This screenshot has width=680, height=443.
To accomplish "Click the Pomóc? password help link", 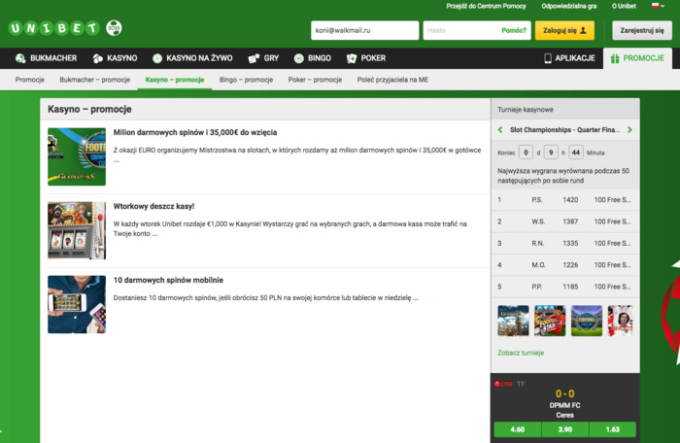I will (x=514, y=30).
